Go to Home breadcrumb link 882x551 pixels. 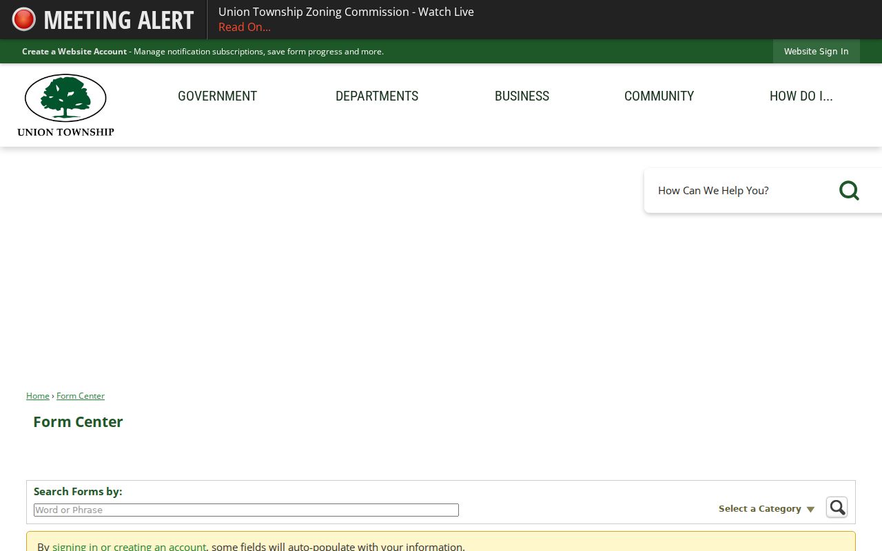(x=38, y=396)
